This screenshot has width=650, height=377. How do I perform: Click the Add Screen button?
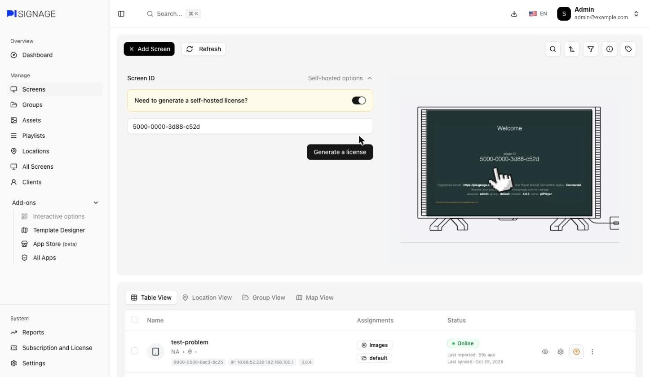[x=149, y=49]
